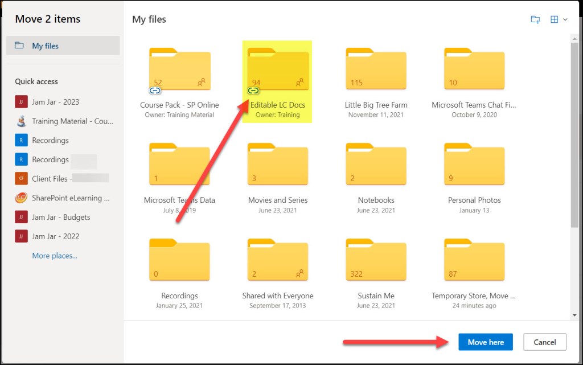This screenshot has height=365, width=583.
Task: Click the scrollbar down arrow
Action: 574,315
